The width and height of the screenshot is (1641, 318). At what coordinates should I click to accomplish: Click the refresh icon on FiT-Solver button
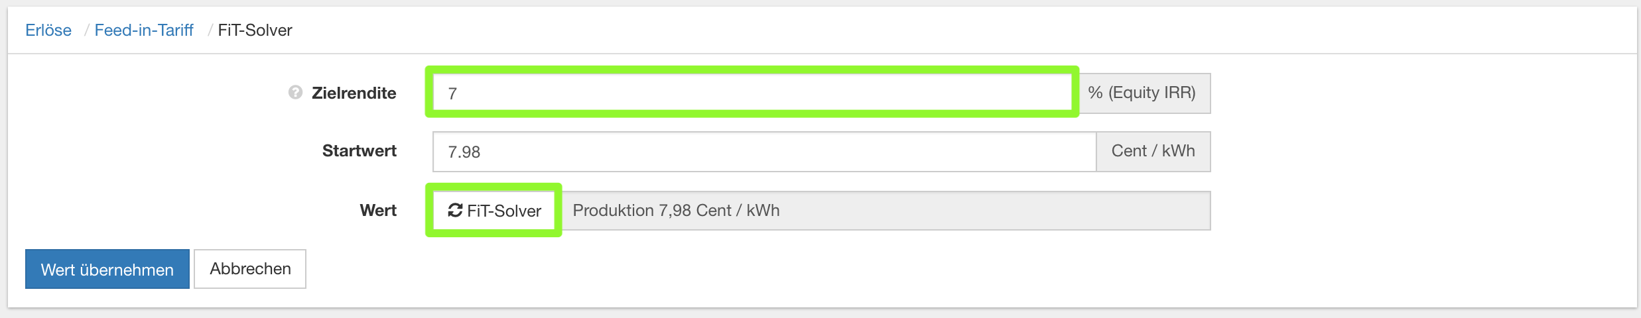(455, 211)
